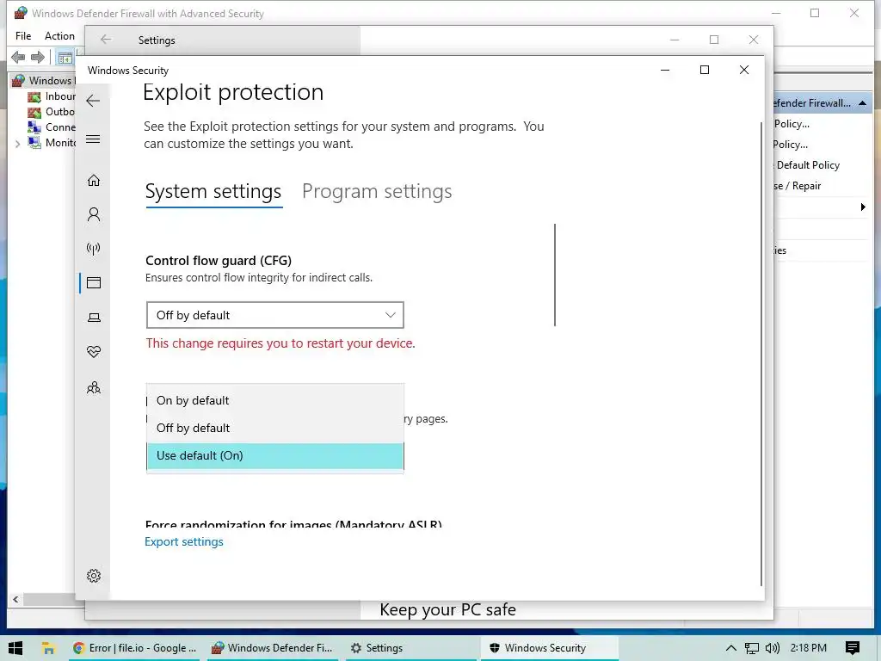Click the inner settings list scrollbar
This screenshot has height=661, width=881.
(x=555, y=275)
